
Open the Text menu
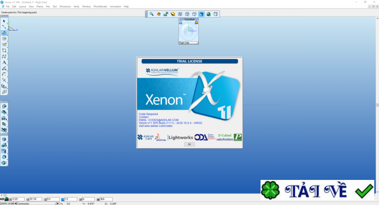[x=55, y=7]
